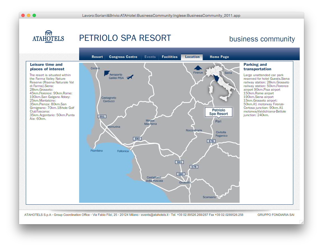Click the E80 road sign above Grosseto

(x=181, y=174)
